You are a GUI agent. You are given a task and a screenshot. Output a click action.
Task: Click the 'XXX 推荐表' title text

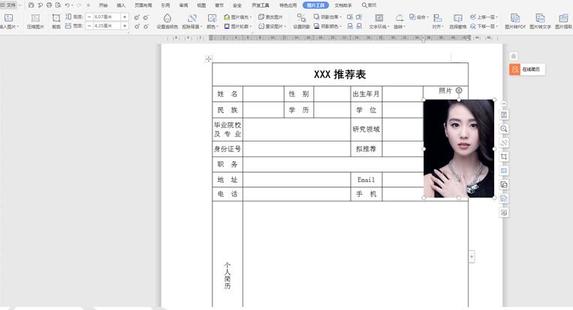(340, 74)
